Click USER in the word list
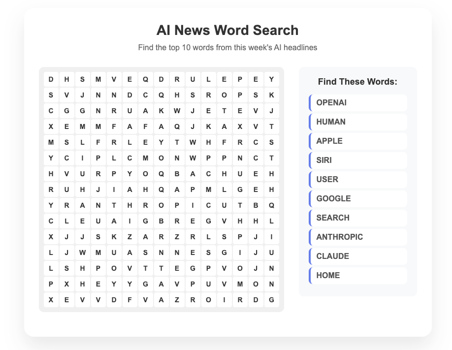452x350 pixels. click(x=358, y=179)
